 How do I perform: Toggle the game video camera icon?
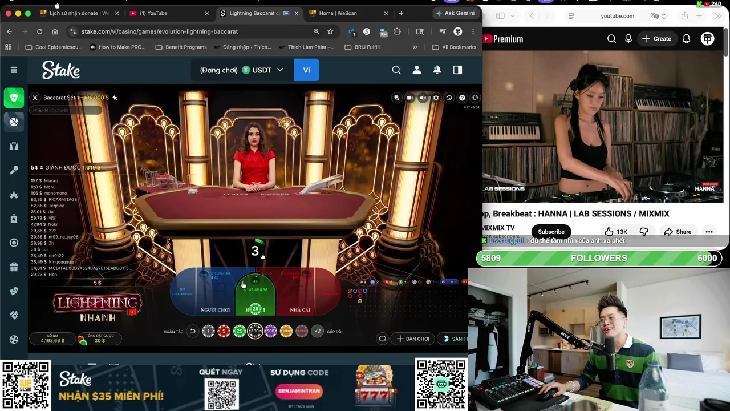[409, 98]
